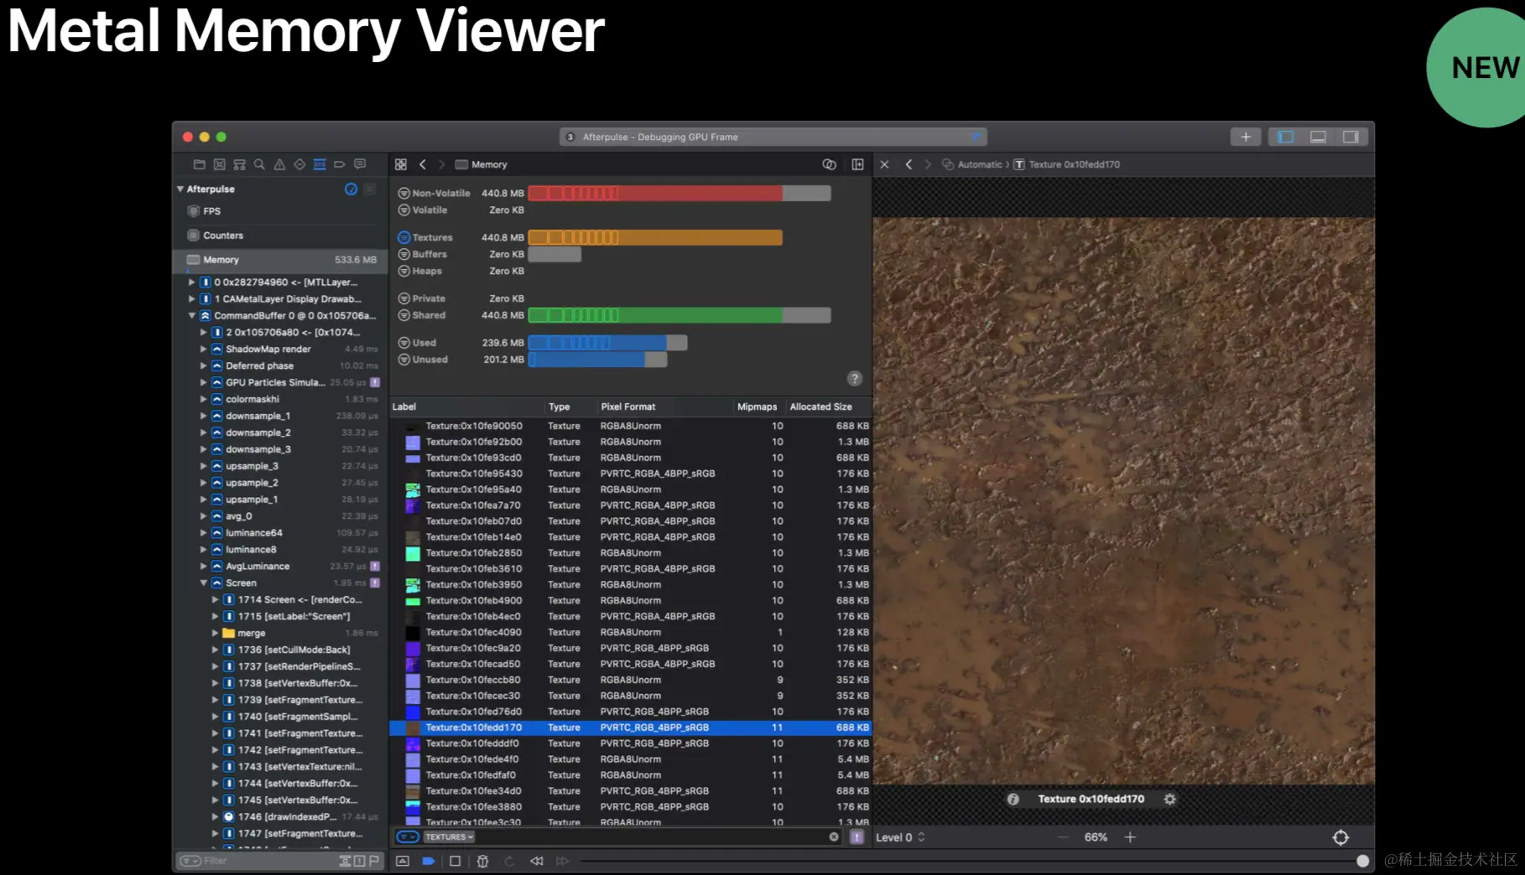This screenshot has height=875, width=1525.
Task: Expand the ShadowMap render item
Action: pyautogui.click(x=204, y=349)
